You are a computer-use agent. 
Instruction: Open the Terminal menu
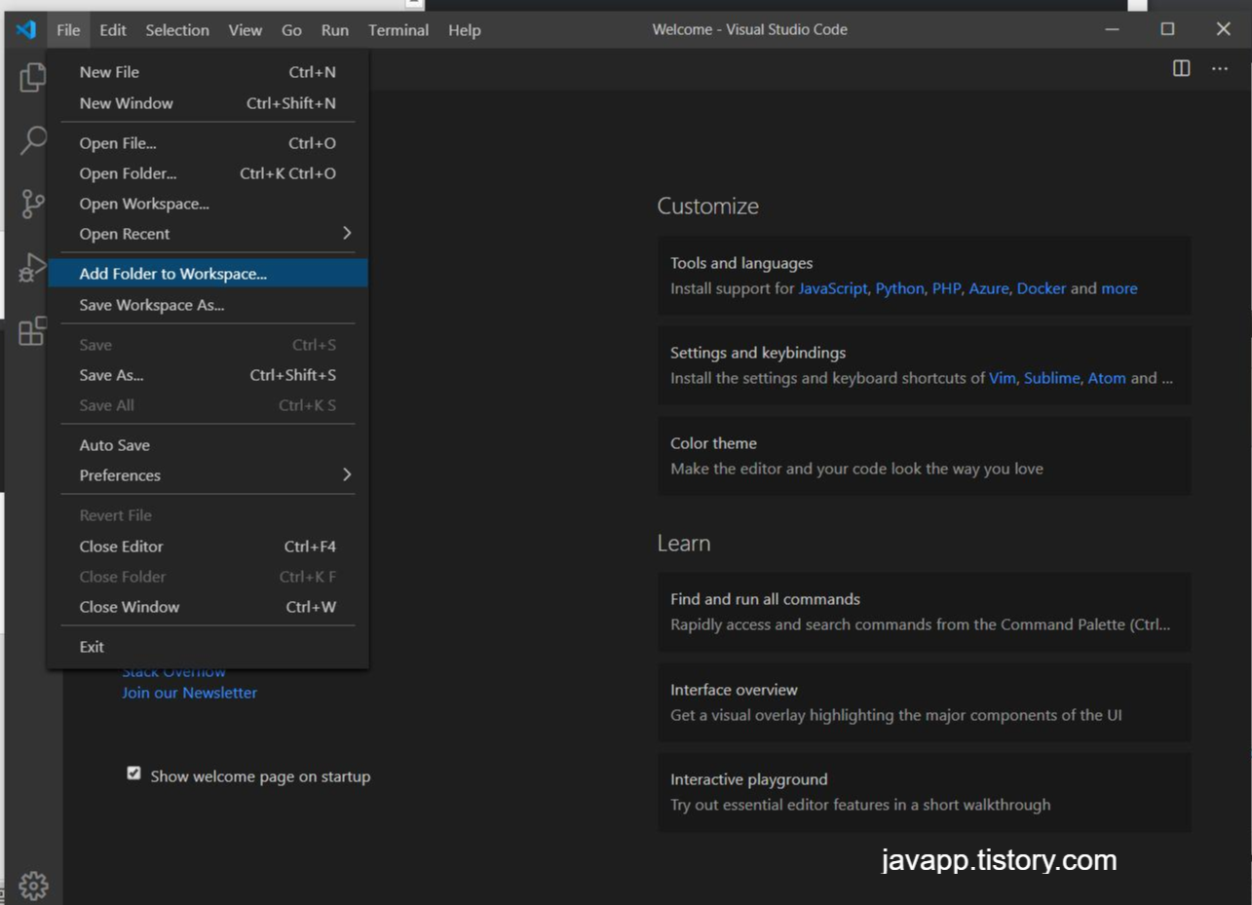(x=398, y=29)
